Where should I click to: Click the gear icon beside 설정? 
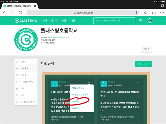point(17,95)
